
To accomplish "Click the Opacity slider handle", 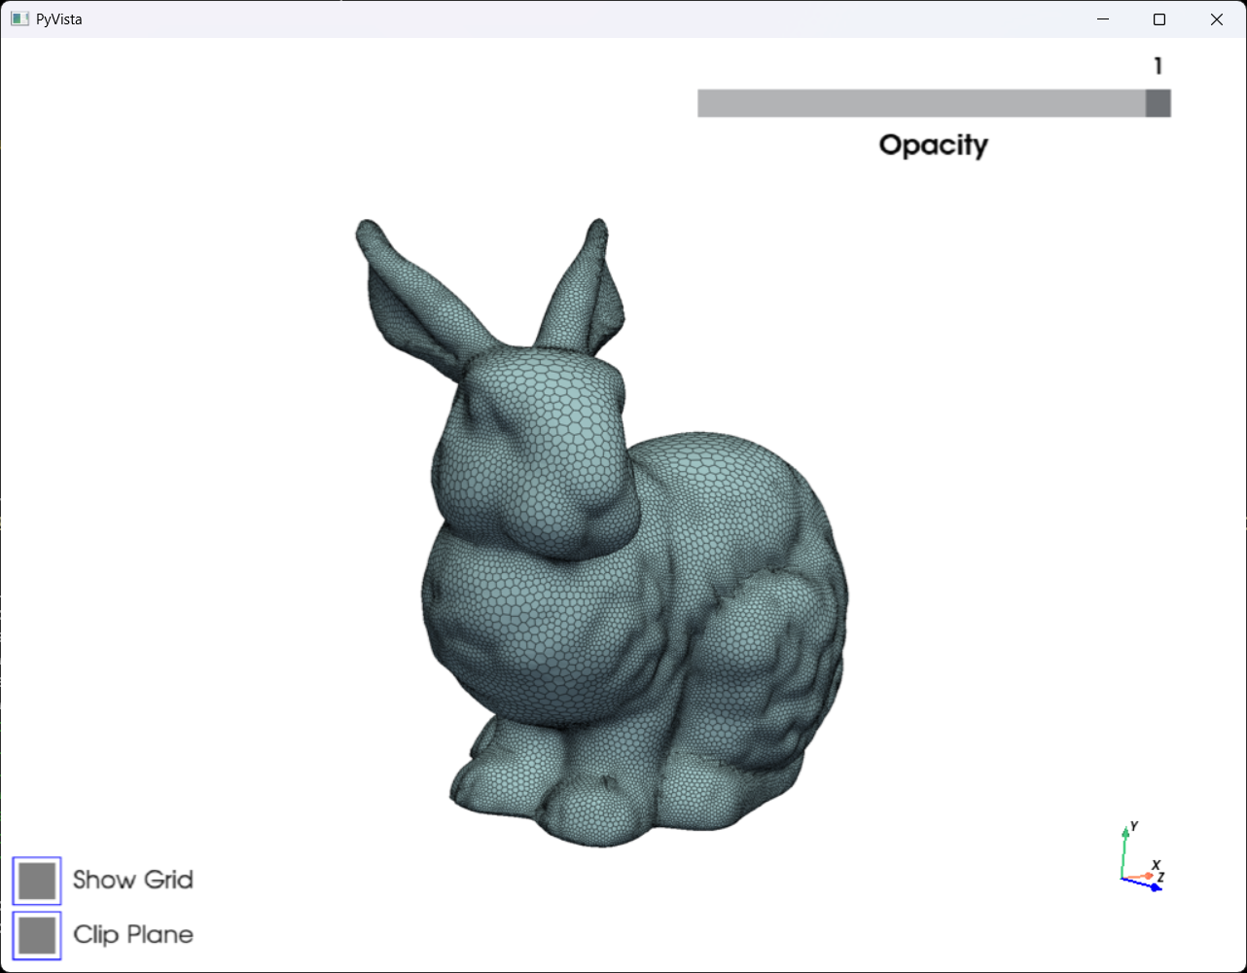I will pos(1158,103).
